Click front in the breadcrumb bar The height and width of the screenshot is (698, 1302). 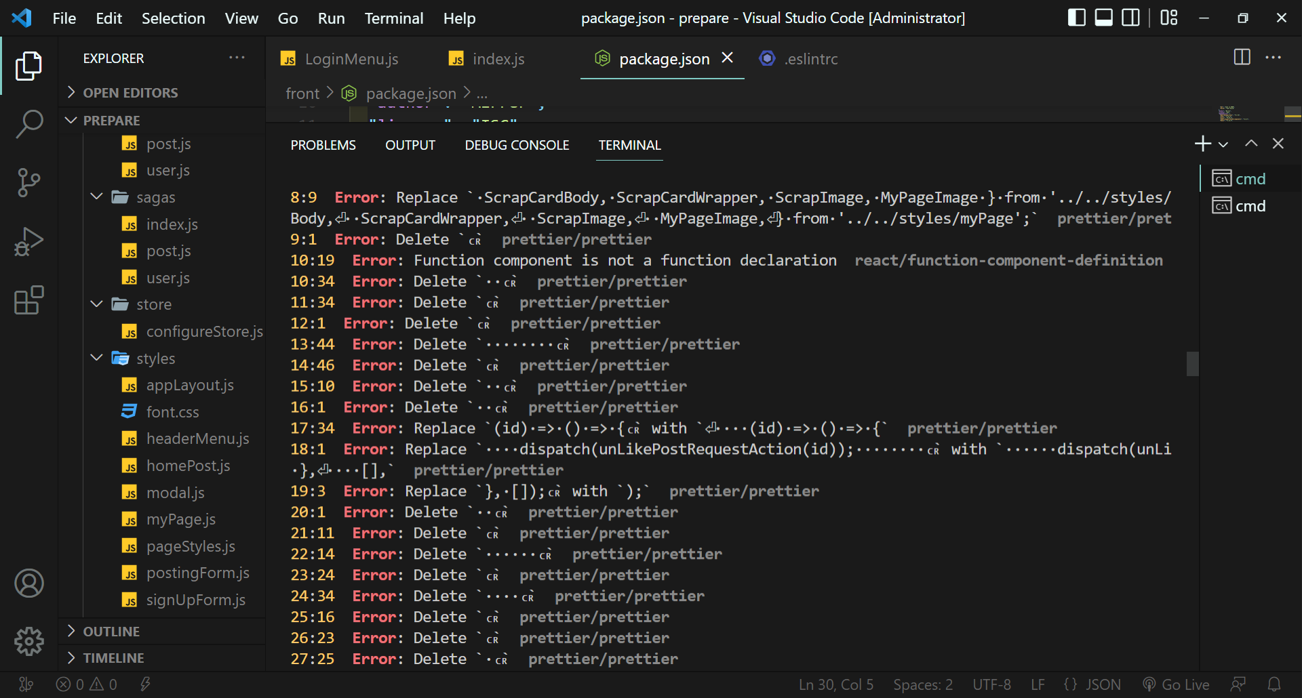(x=302, y=93)
